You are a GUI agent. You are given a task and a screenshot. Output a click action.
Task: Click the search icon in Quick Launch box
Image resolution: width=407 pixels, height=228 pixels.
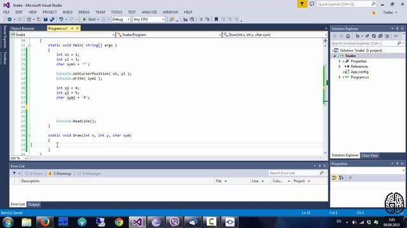373,4
